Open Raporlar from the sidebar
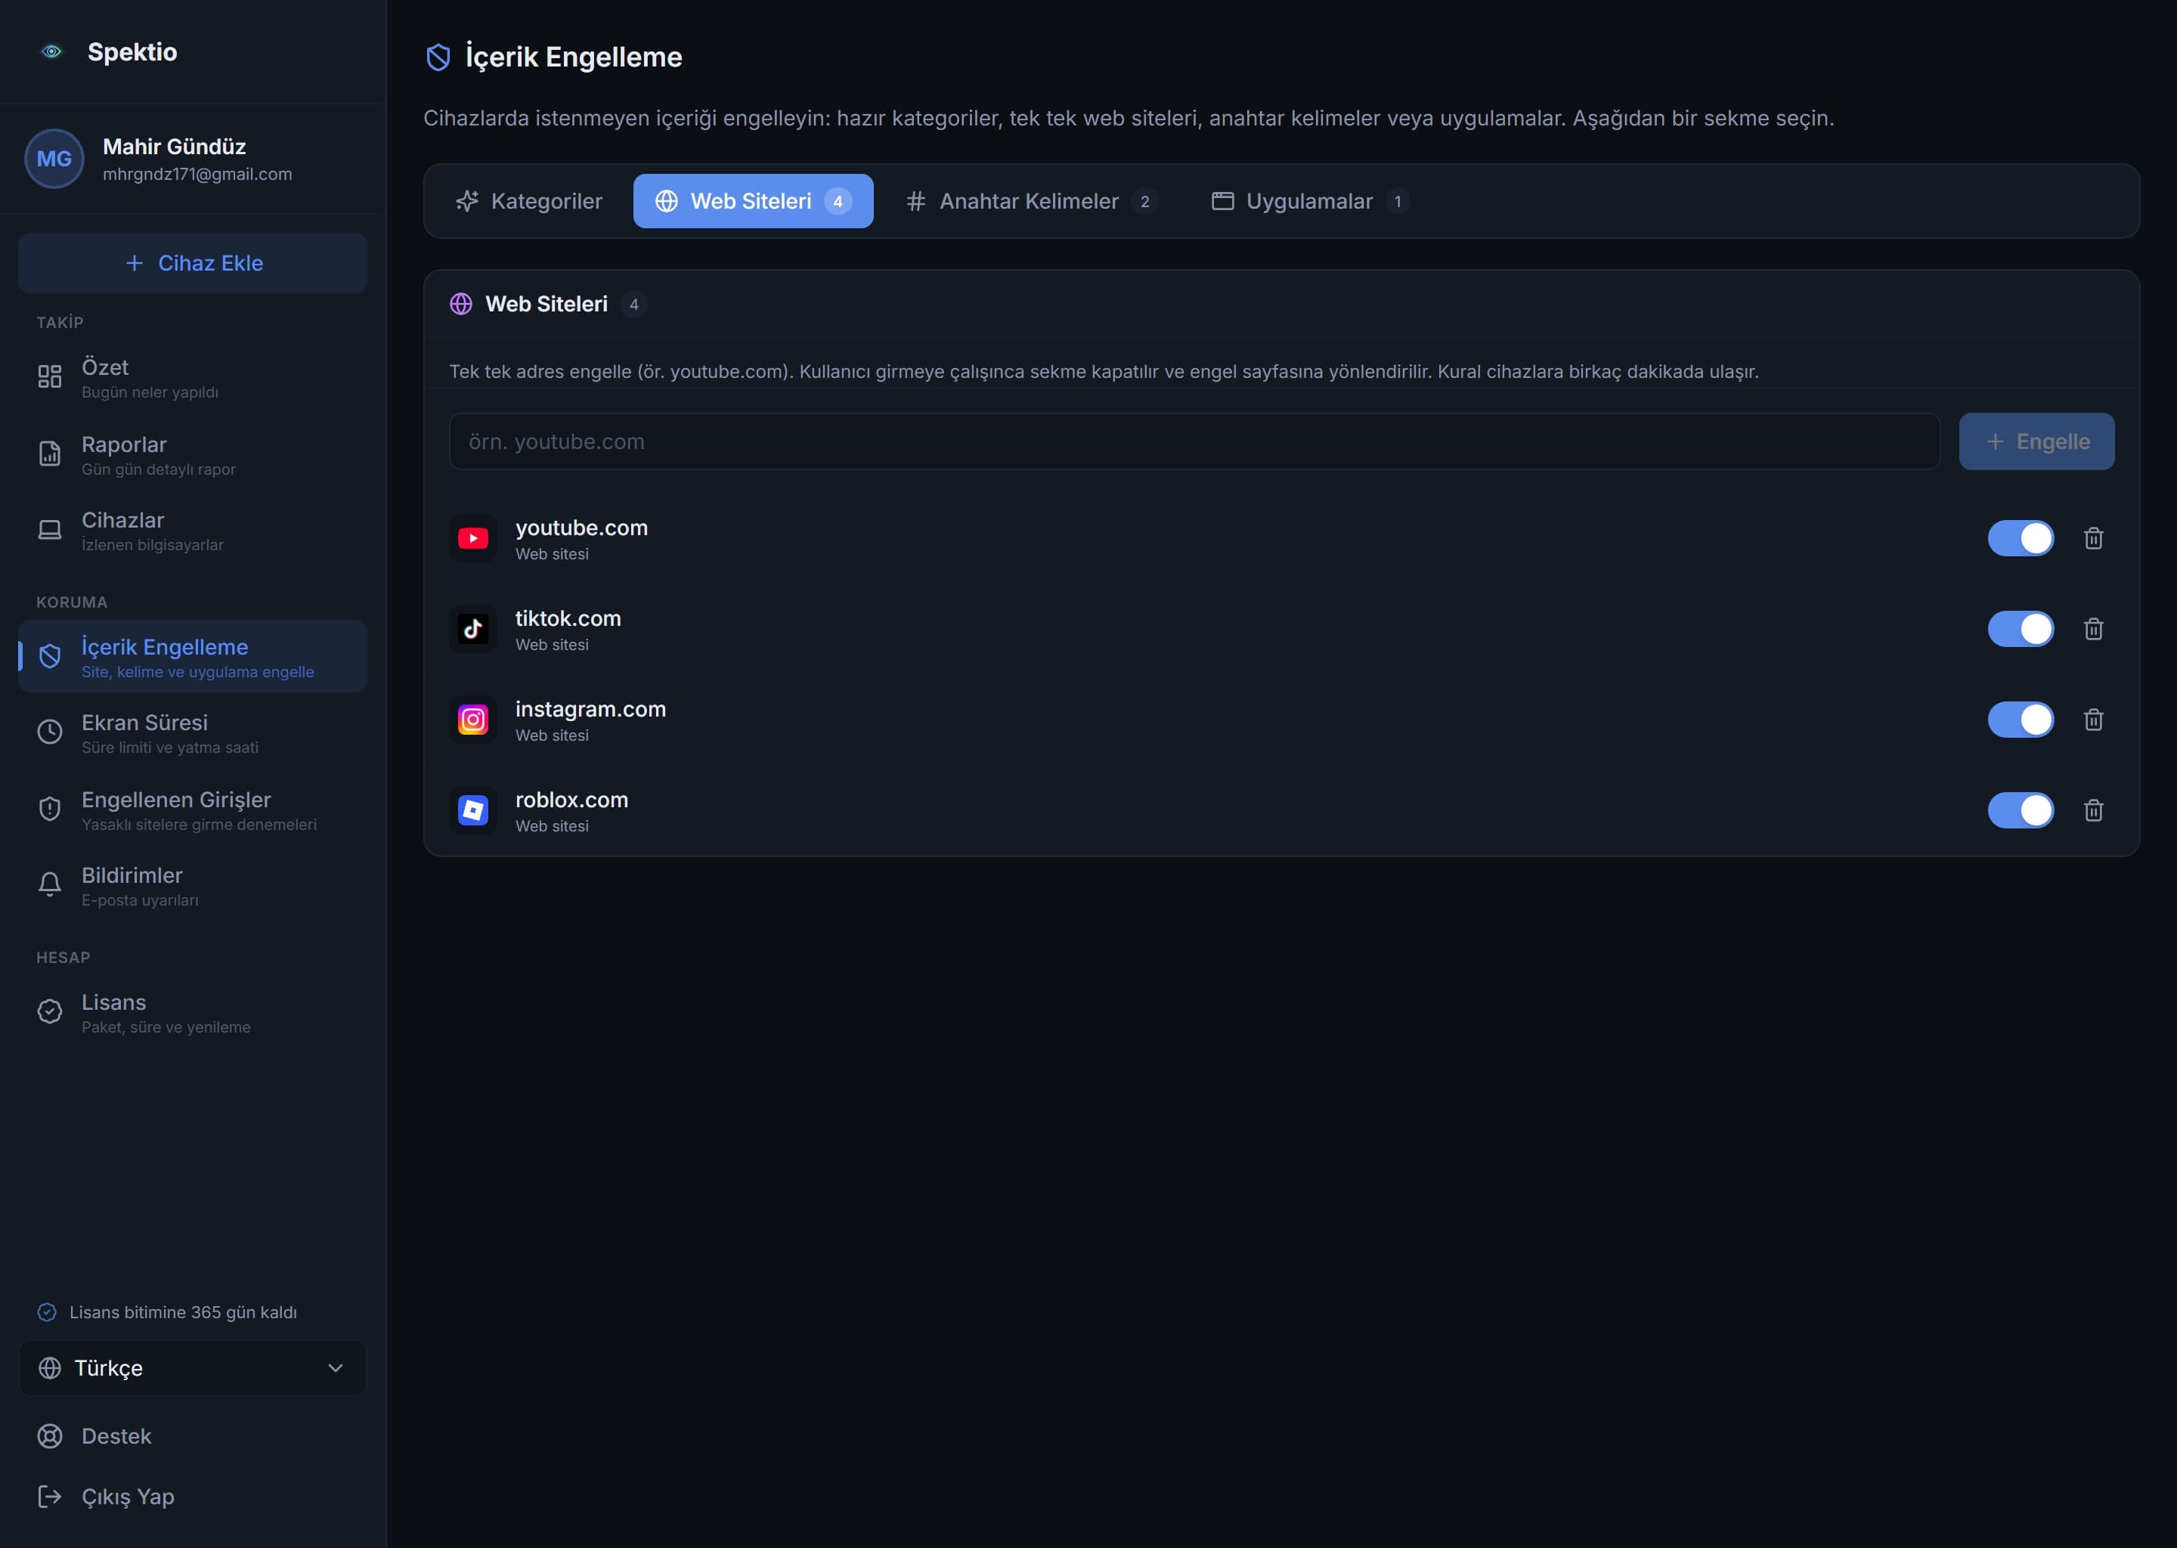Screen dimensions: 2177x1548 [193, 456]
